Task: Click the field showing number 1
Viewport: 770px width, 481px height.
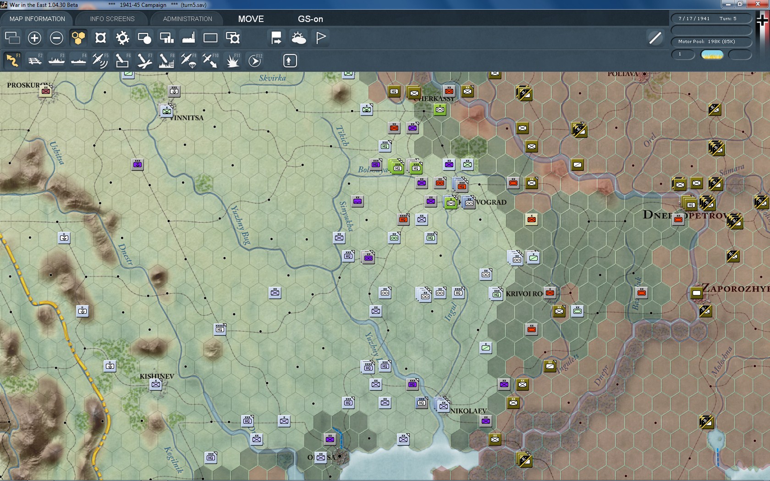Action: click(x=683, y=55)
